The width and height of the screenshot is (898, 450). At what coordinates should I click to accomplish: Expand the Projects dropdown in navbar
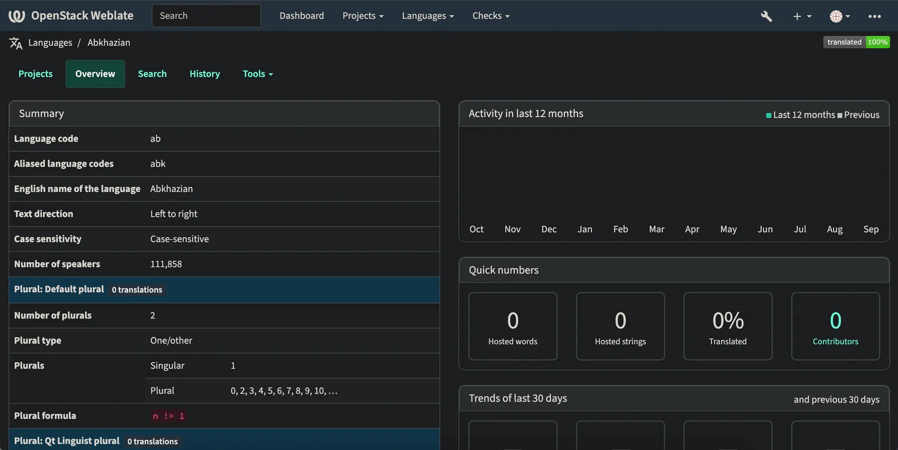[x=363, y=16]
